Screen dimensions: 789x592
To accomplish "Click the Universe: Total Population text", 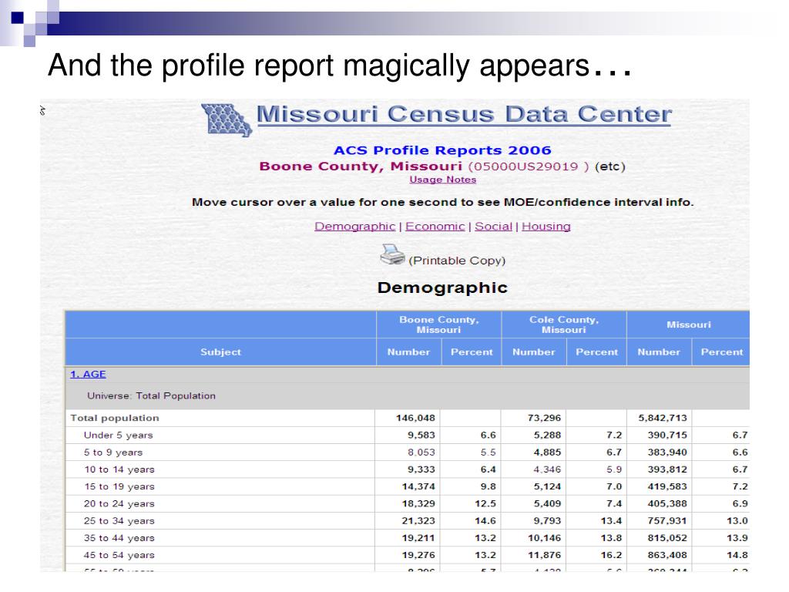I will (x=152, y=395).
